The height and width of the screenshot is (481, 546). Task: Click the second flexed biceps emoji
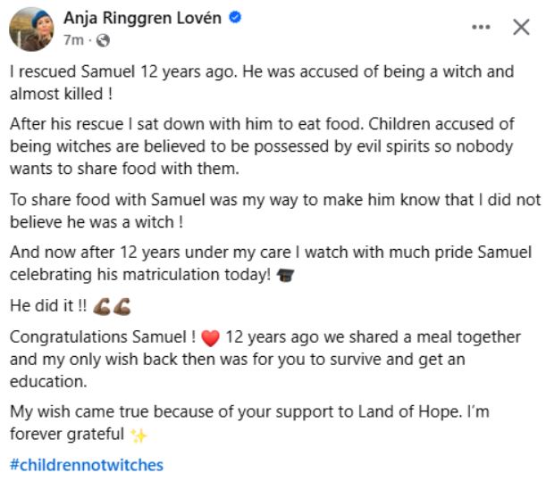(122, 306)
